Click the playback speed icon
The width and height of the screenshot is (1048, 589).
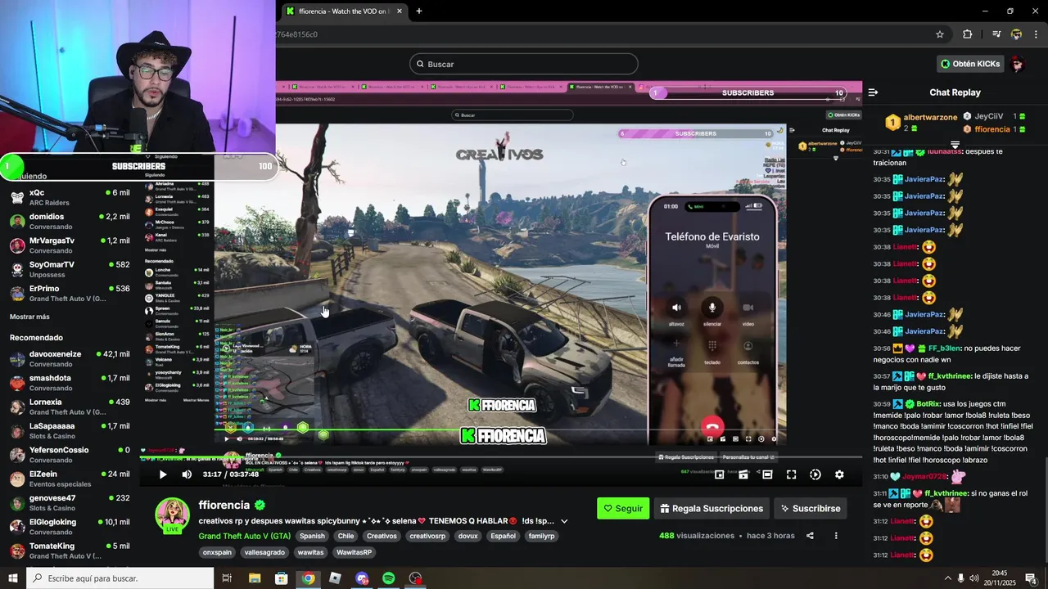pos(815,474)
